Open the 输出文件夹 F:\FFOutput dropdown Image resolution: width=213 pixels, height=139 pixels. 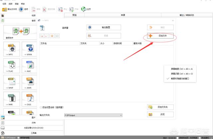tap(120, 115)
